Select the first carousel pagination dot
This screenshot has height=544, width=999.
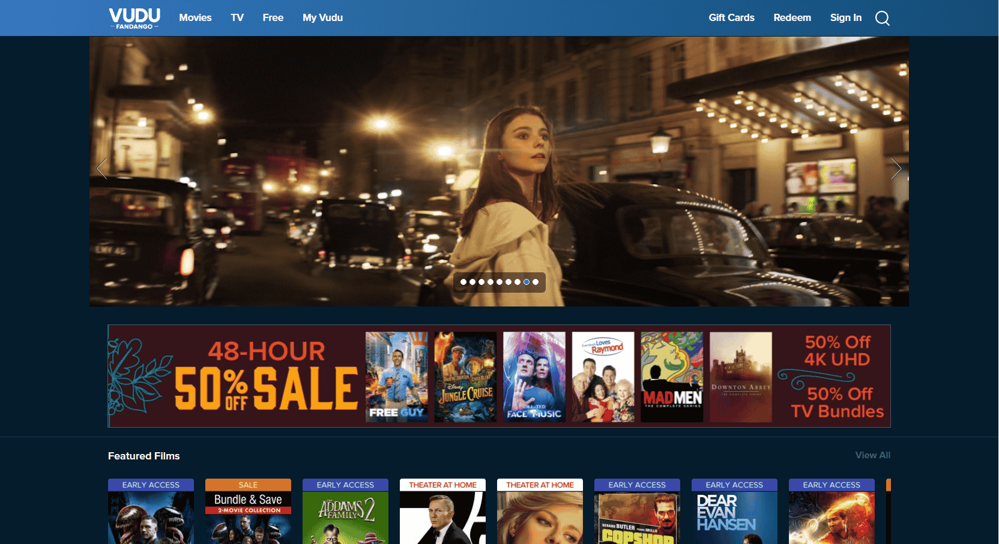(463, 282)
